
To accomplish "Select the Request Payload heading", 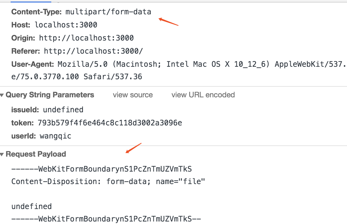I will [36, 154].
